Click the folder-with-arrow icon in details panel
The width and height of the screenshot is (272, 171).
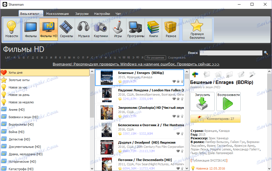pos(207,75)
